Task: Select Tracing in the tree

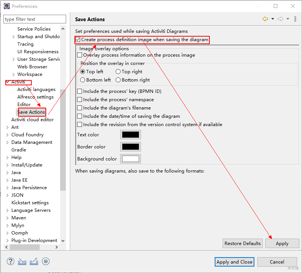Action: [25, 44]
